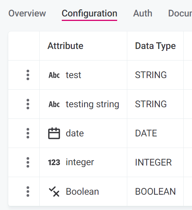The width and height of the screenshot is (192, 210).
Task: Select the testing string attribute name
Action: click(92, 104)
